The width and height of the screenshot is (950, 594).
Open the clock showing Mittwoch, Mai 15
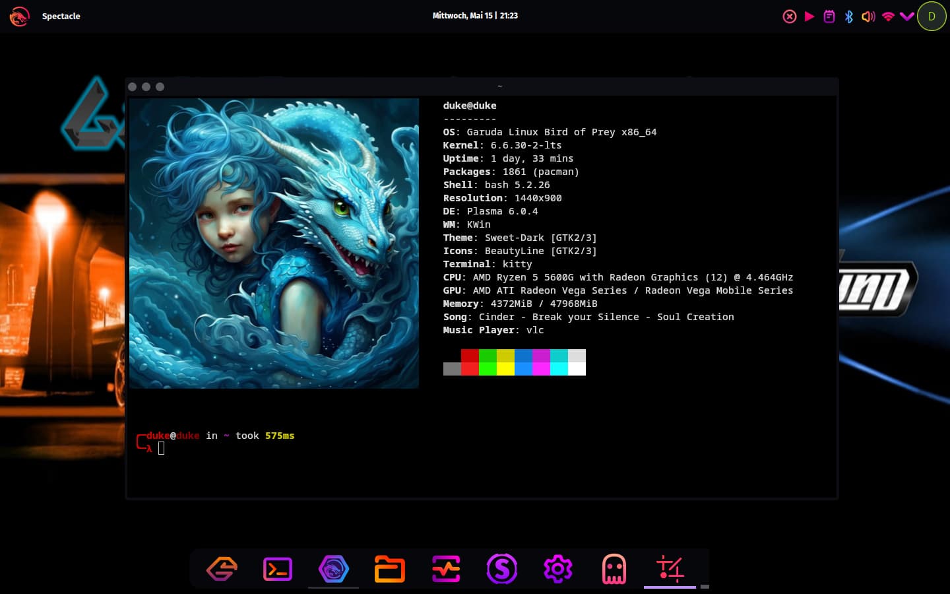[475, 16]
